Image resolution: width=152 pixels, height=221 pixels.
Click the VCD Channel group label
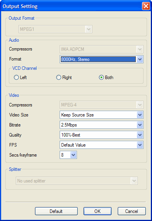click(25, 68)
